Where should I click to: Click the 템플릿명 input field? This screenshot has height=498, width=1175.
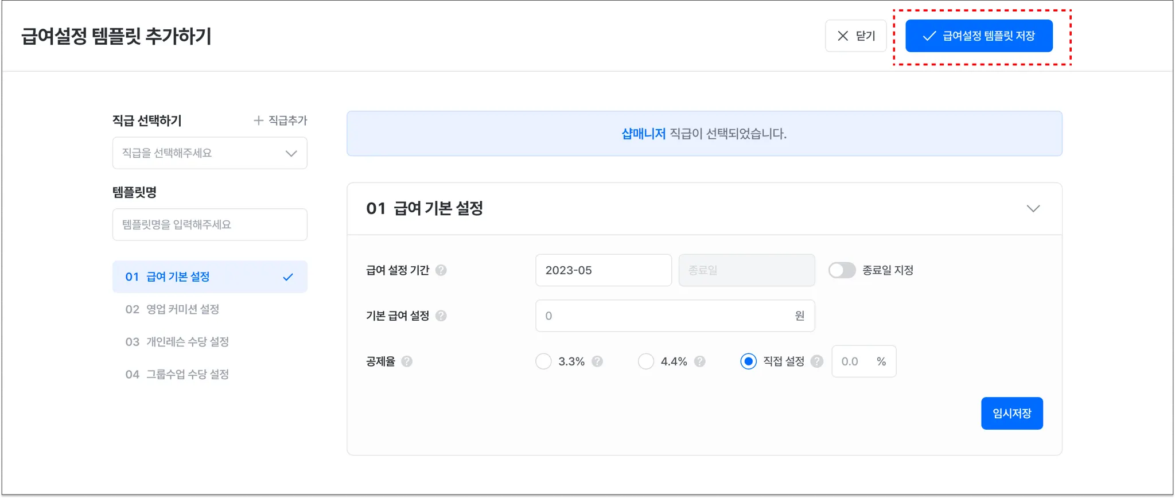[x=209, y=224]
